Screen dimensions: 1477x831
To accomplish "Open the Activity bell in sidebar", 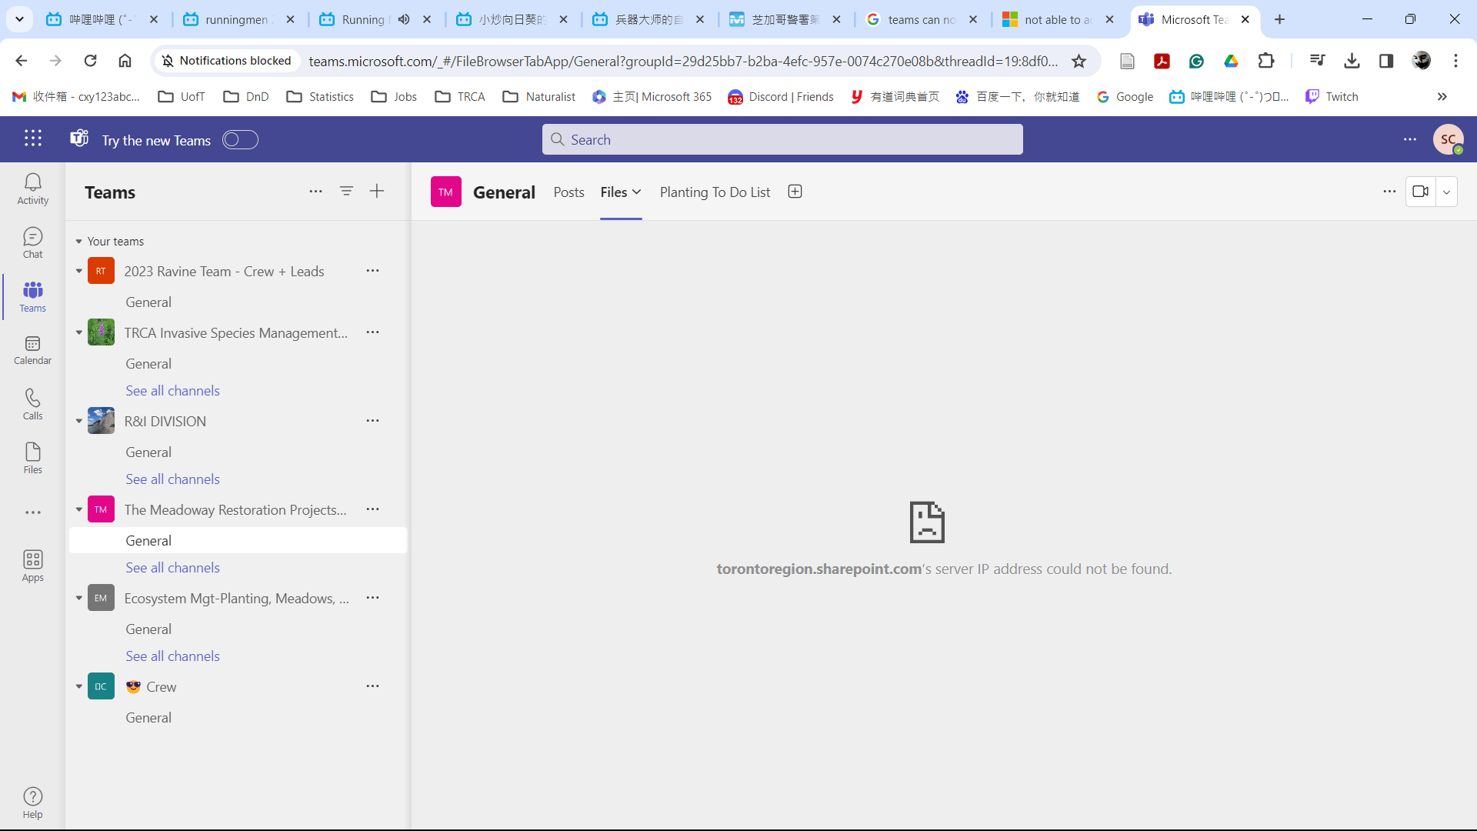I will [x=32, y=189].
